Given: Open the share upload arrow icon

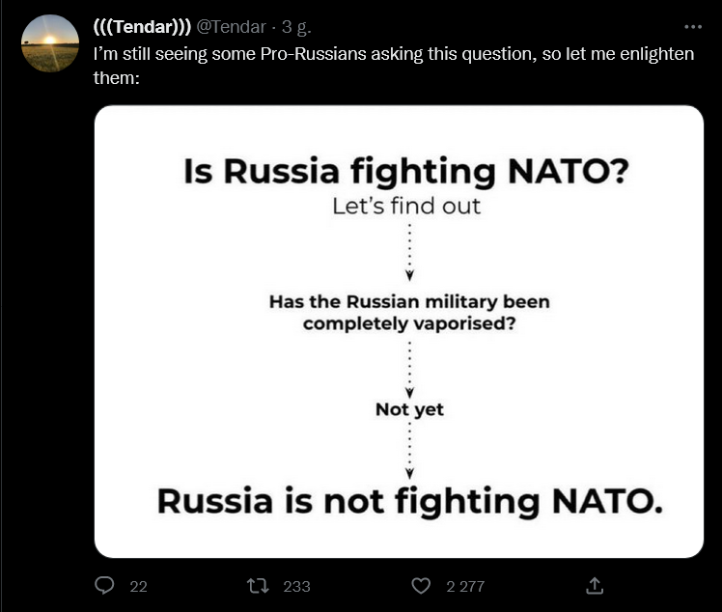Looking at the screenshot, I should tap(595, 586).
